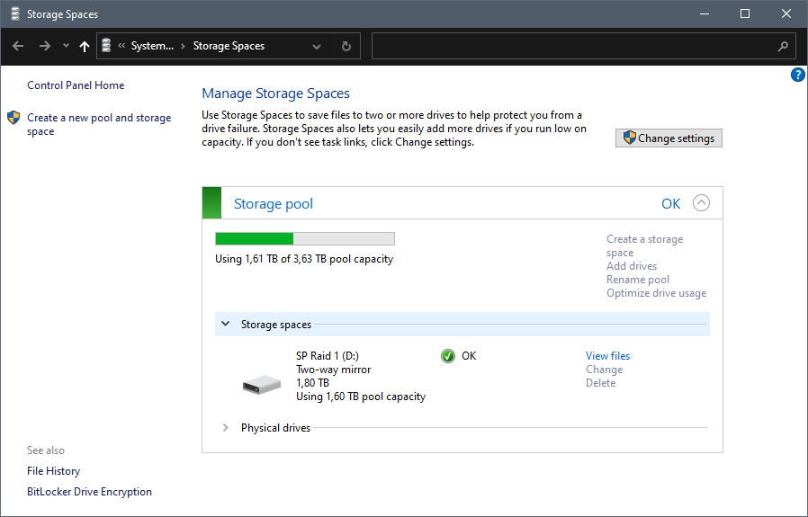Click the SP Raid 1 drive icon

pos(261,384)
